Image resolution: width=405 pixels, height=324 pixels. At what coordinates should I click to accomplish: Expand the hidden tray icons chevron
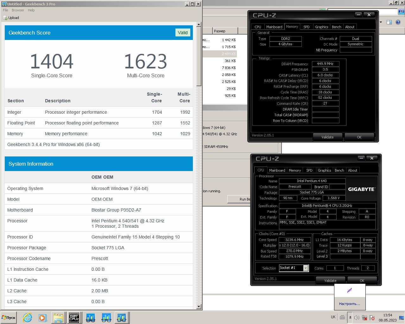click(350, 317)
